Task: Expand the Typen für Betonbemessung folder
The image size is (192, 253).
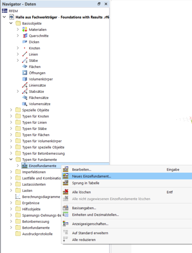Action: coord(11,153)
